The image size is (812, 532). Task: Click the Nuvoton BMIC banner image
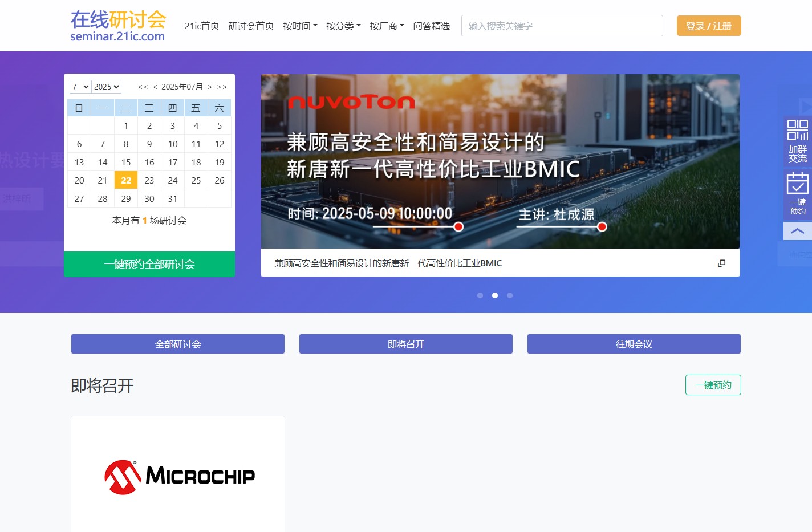click(x=500, y=161)
